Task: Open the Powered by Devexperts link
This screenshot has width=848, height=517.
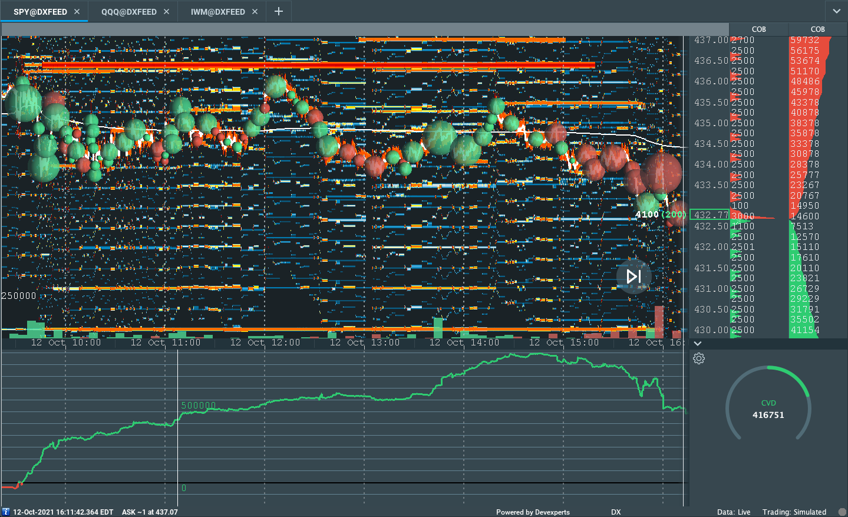Action: click(533, 512)
